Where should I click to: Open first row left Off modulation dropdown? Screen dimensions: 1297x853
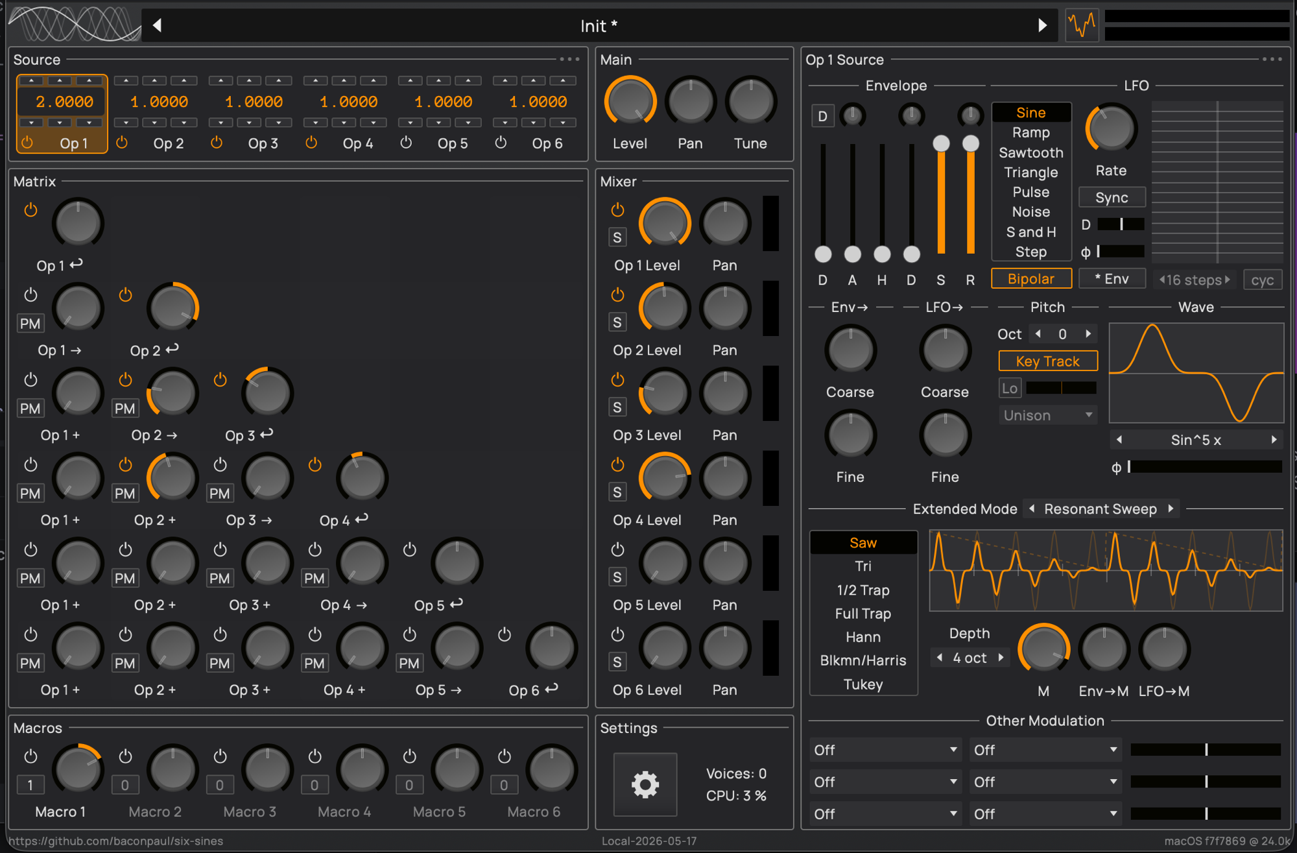(x=885, y=750)
